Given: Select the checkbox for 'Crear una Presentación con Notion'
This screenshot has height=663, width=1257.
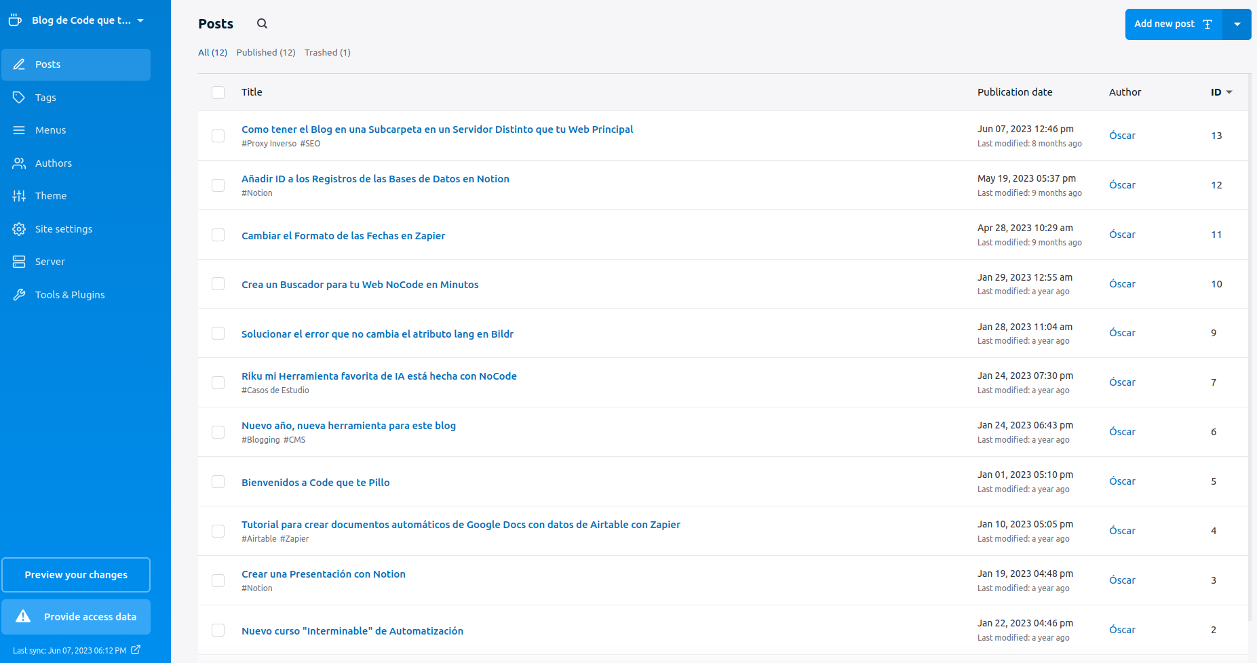Looking at the screenshot, I should click(218, 580).
